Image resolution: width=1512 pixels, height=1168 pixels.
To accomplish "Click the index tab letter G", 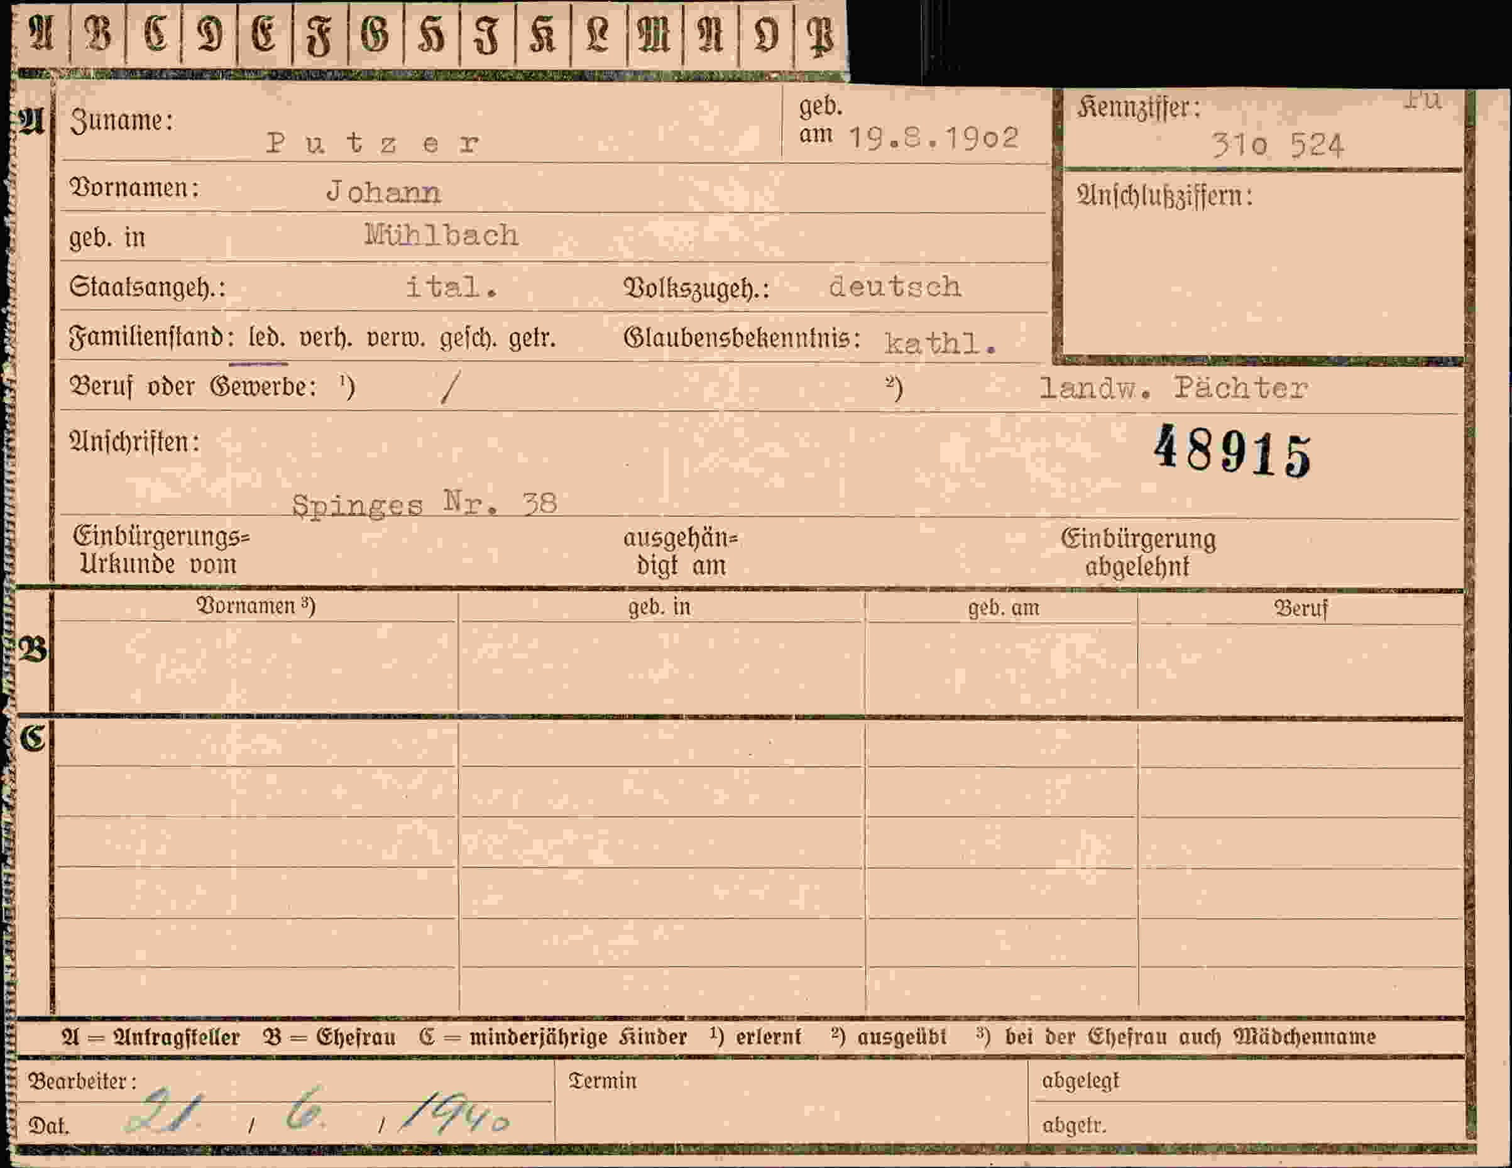I will [376, 35].
